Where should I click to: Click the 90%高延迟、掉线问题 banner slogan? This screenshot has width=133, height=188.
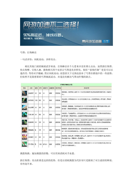coord(43,35)
